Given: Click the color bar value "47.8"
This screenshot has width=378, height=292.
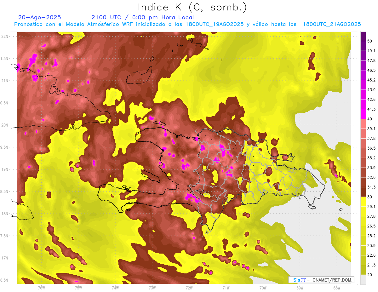Looking at the screenshot, I should (371, 60).
